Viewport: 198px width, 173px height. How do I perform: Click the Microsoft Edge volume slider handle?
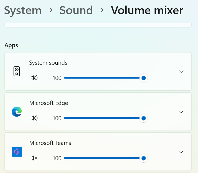[x=144, y=118]
